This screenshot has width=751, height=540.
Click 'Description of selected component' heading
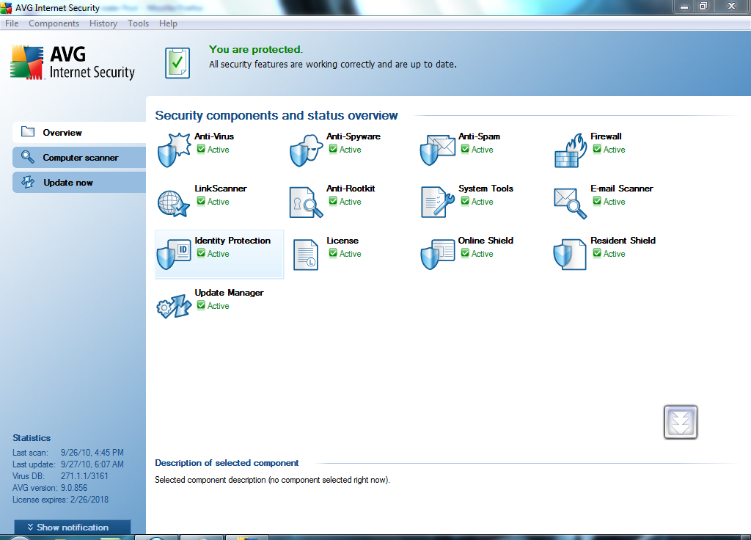(x=227, y=463)
